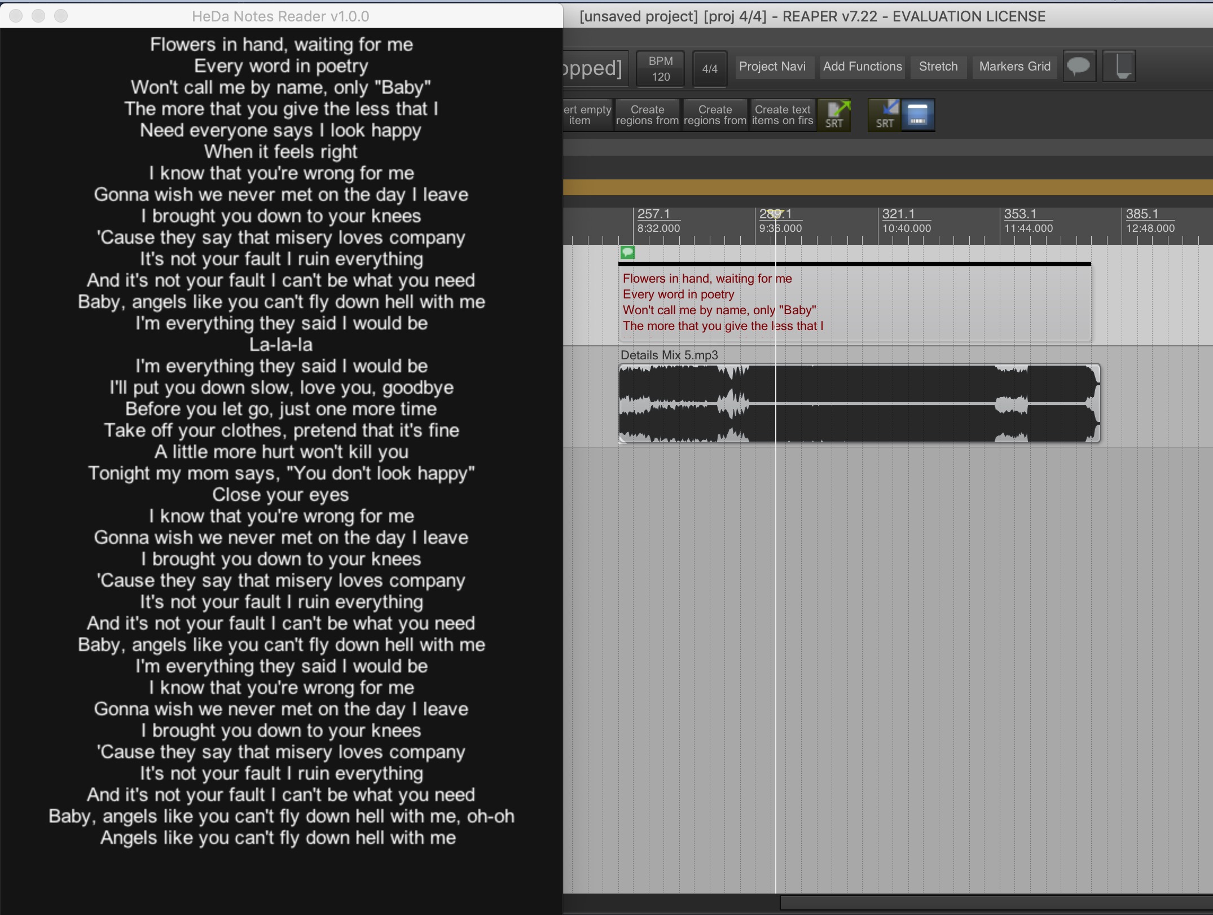Screen dimensions: 1213x915
Task: Click the Create text items button
Action: tap(783, 115)
